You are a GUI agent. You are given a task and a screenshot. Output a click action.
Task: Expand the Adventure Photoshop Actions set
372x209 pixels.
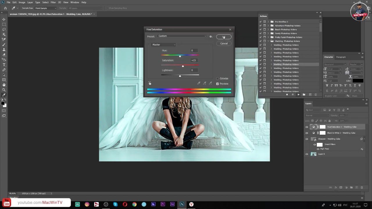tap(268, 26)
